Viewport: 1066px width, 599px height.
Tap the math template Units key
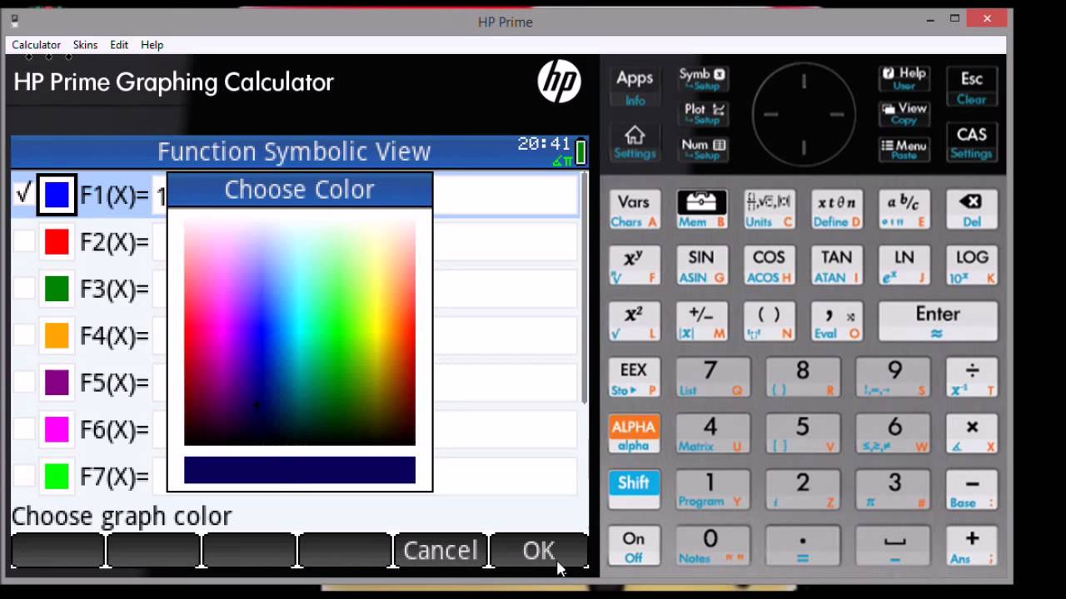[769, 210]
